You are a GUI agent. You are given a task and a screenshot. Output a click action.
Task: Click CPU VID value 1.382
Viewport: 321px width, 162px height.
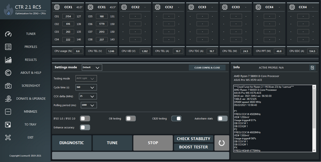pos(145,51)
